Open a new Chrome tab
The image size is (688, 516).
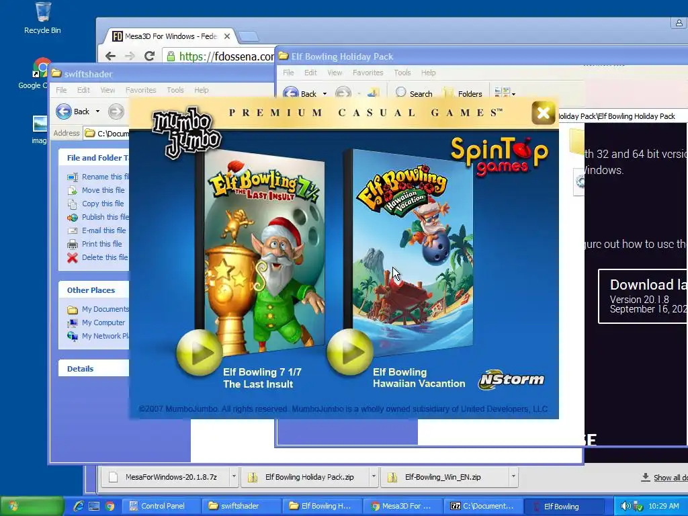coord(249,36)
